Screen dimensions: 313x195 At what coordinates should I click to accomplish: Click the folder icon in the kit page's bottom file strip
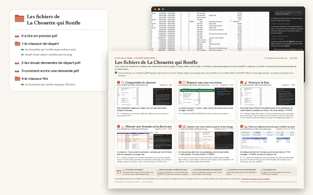point(119,172)
